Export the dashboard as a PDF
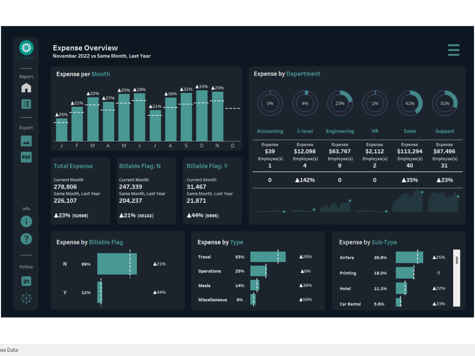 pyautogui.click(x=26, y=157)
